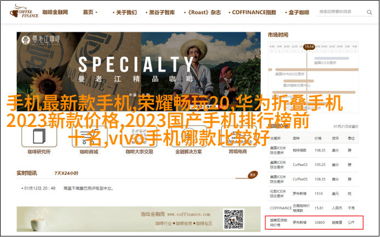
Task: Open the 高盛下调星巴克评级至中立 news item
Action: (x=88, y=188)
